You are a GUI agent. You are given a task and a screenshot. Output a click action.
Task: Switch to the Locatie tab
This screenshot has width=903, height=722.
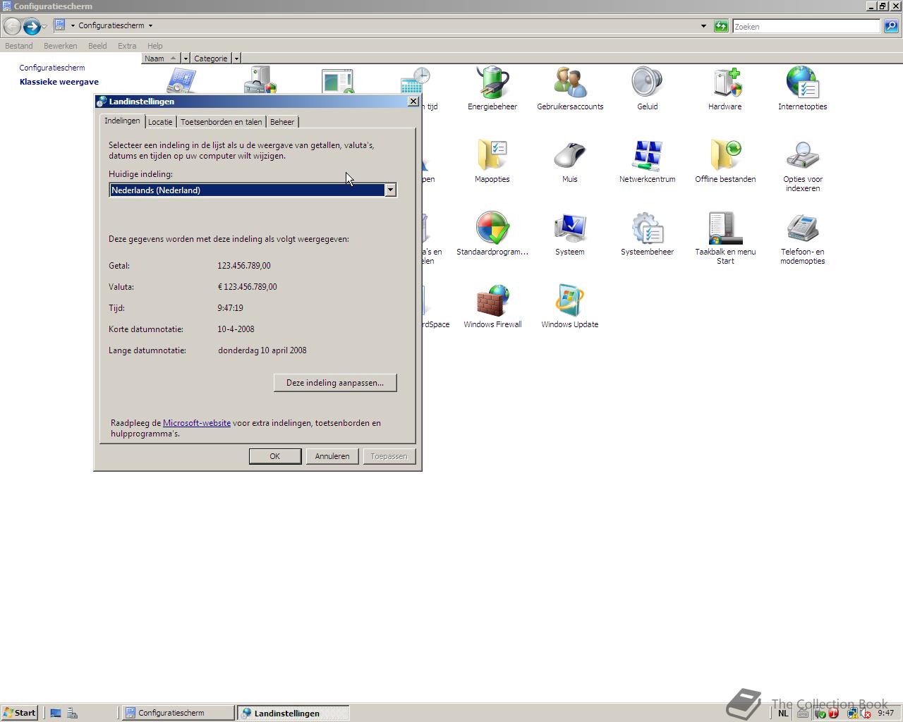click(x=160, y=122)
